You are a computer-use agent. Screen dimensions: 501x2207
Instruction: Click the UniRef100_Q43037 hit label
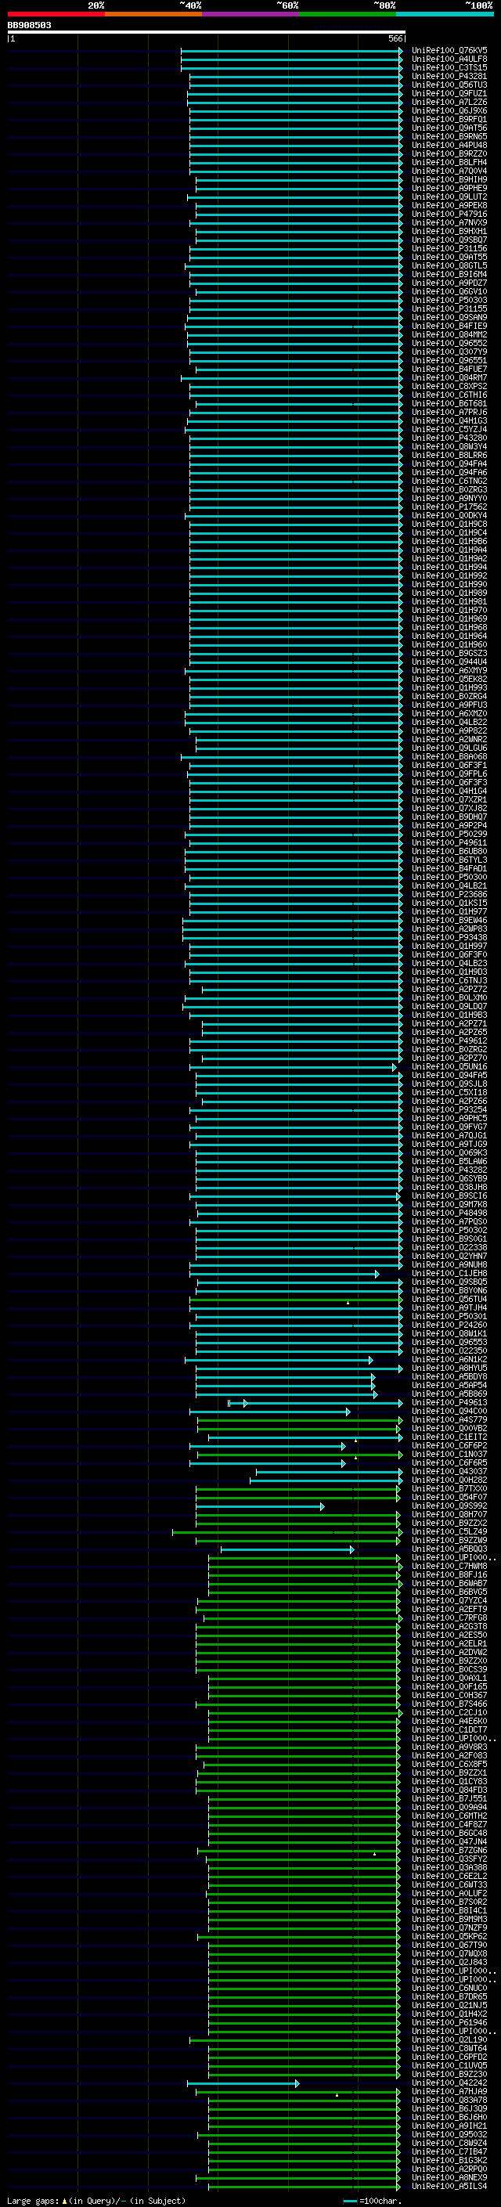coord(449,1471)
